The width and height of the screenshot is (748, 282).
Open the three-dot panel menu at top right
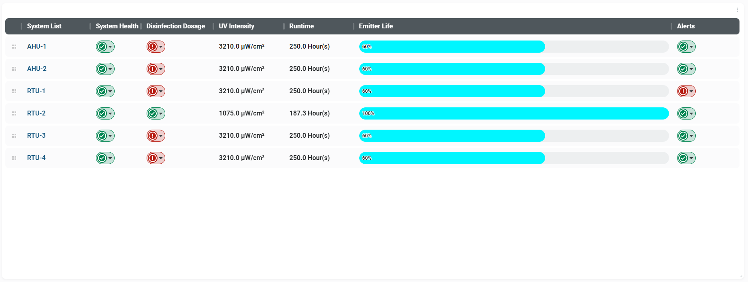[737, 10]
